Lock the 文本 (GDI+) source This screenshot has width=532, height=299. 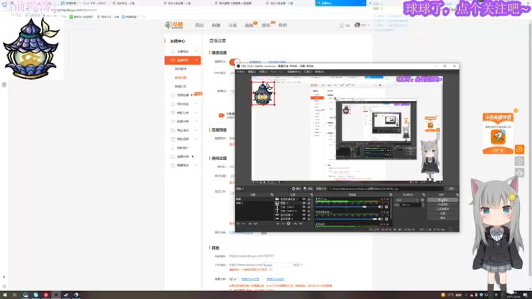coord(309,207)
